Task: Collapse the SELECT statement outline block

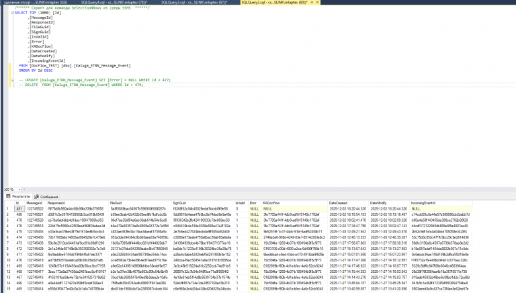Action: click(13, 13)
